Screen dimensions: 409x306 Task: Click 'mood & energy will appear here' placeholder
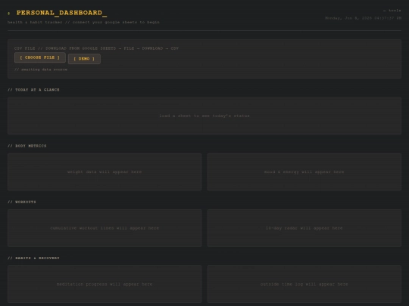click(304, 172)
